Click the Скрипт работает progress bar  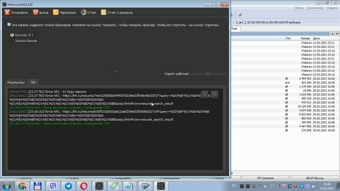tap(210, 74)
